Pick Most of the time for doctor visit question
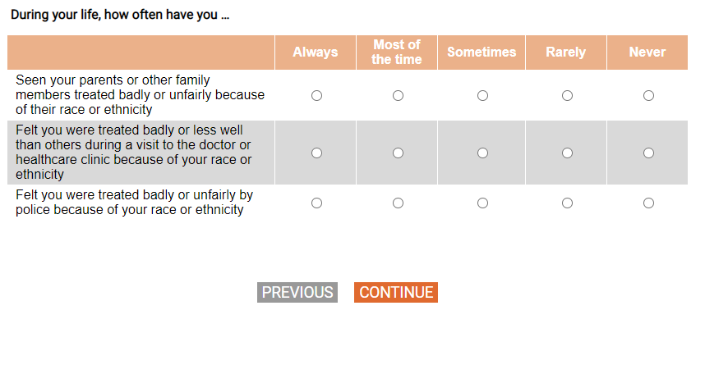Viewport: 705px width, 365px height. click(x=398, y=153)
